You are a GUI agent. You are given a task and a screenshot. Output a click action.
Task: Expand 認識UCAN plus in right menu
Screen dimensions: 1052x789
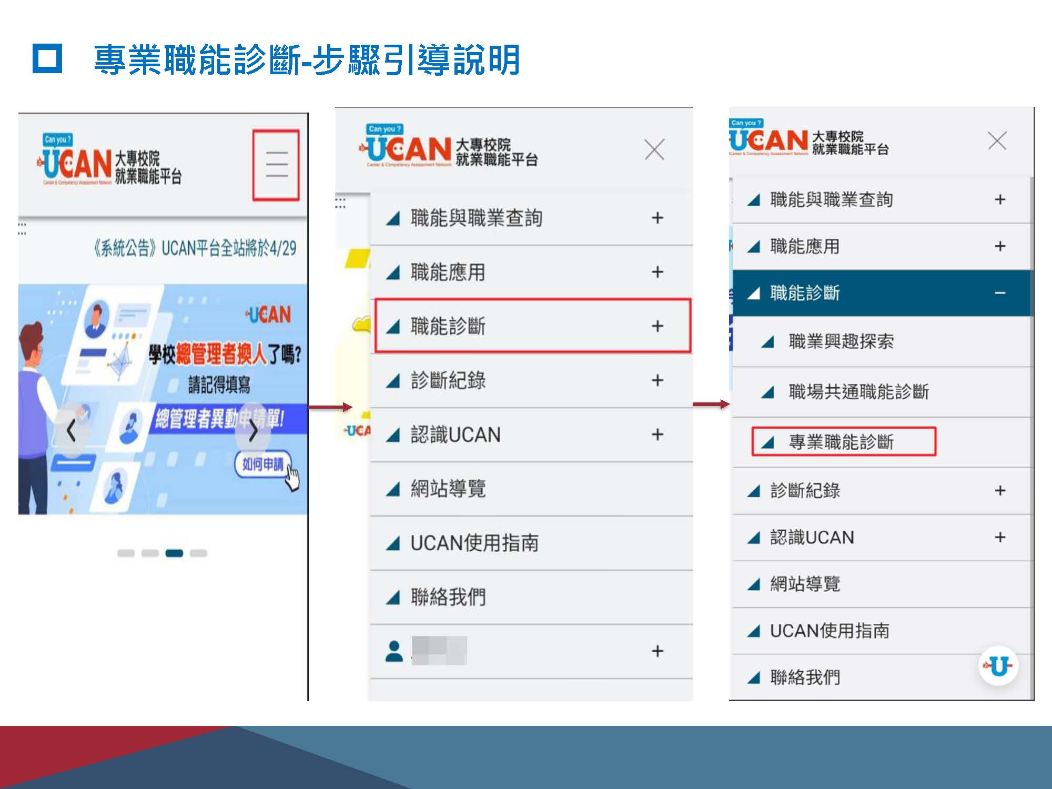click(1000, 537)
